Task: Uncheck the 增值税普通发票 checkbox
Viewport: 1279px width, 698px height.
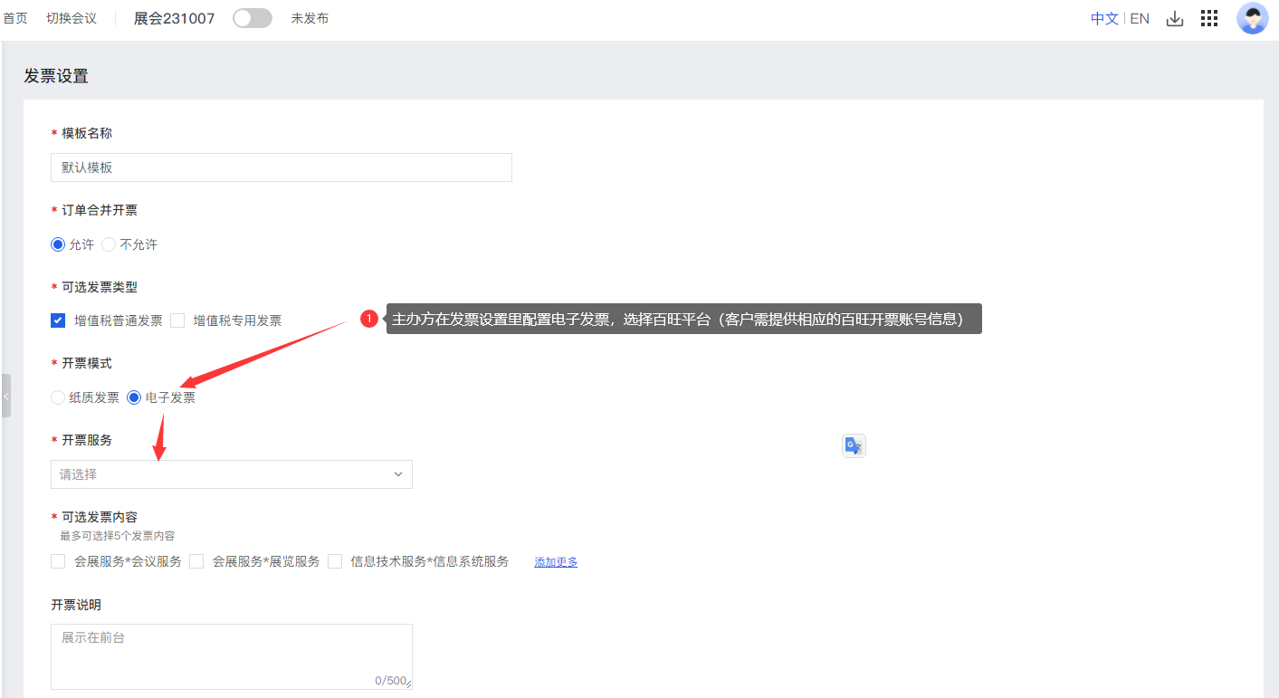Action: 58,320
